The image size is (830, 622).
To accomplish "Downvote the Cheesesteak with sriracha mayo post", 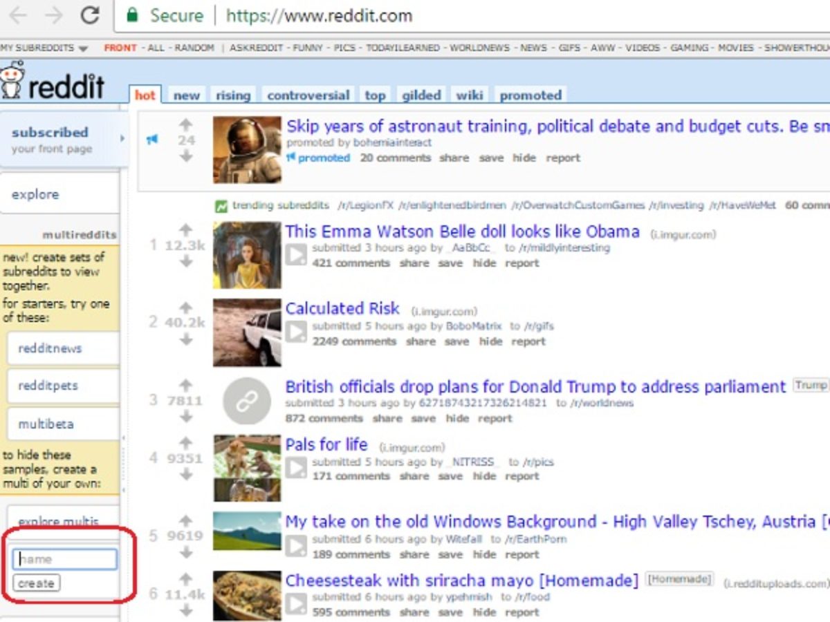I will (185, 610).
